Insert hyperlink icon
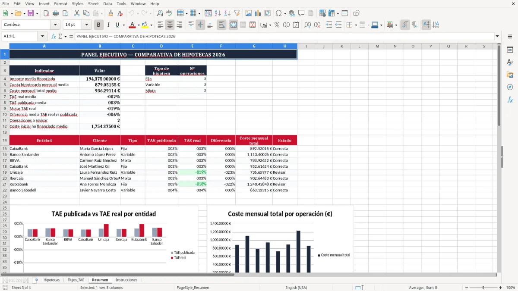Image resolution: width=518 pixels, height=291 pixels. pos(292,13)
